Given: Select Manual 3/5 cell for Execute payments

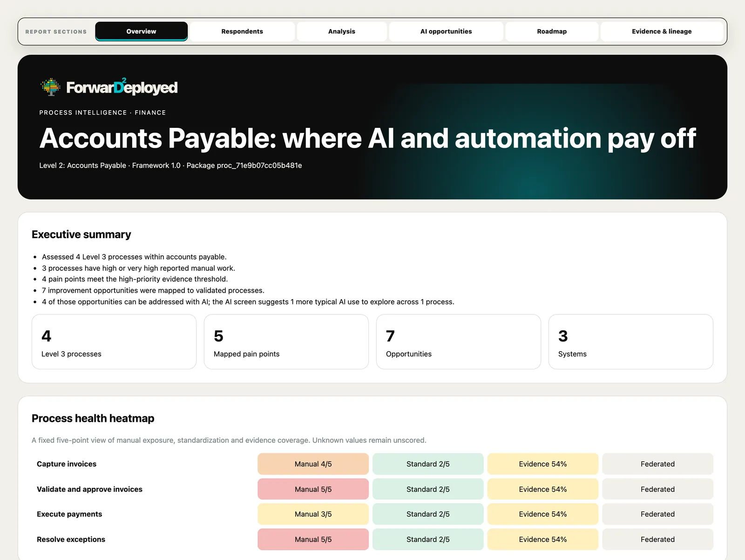Looking at the screenshot, I should [x=313, y=514].
